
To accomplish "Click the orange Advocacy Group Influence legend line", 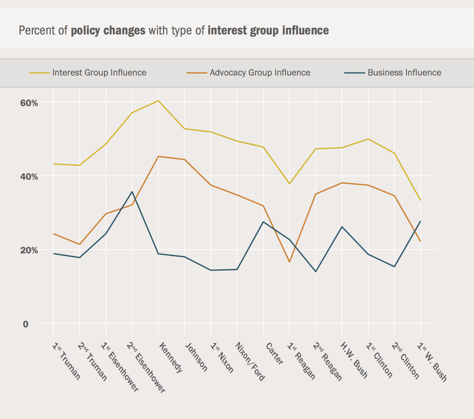I will pos(196,73).
